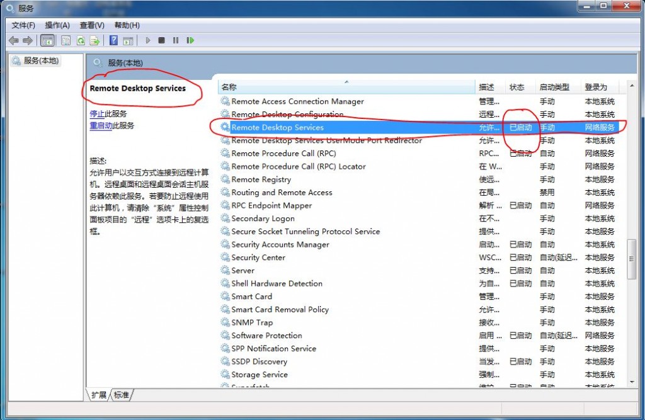Click the Refresh toolbar icon
Viewport: 645px width, 420px height.
click(81, 40)
